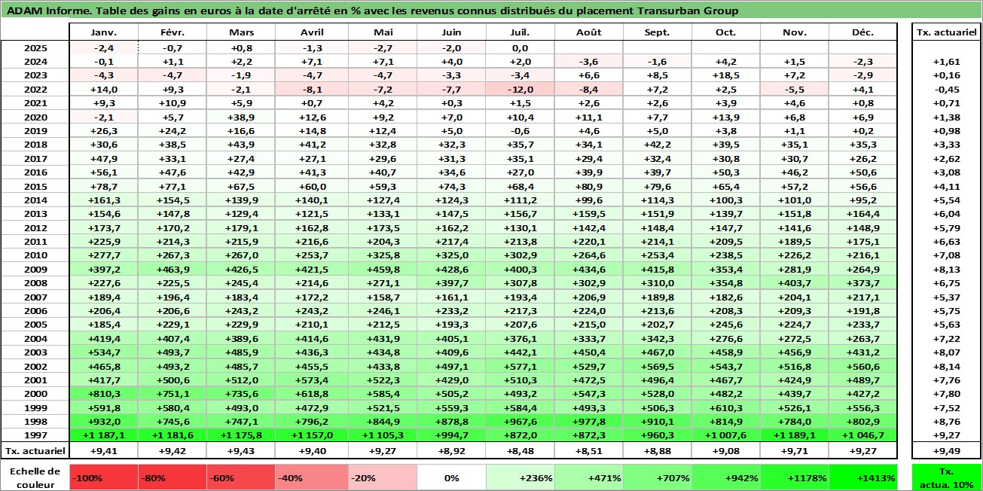Click bottom row value +9,43
983x491 pixels.
click(241, 450)
